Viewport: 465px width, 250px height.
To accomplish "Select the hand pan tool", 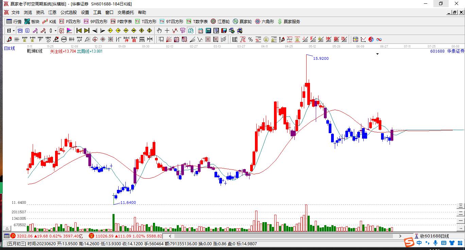I will (159, 31).
